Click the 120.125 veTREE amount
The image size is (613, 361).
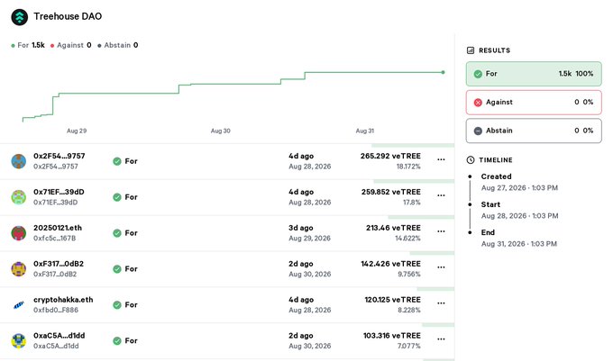[x=392, y=300]
